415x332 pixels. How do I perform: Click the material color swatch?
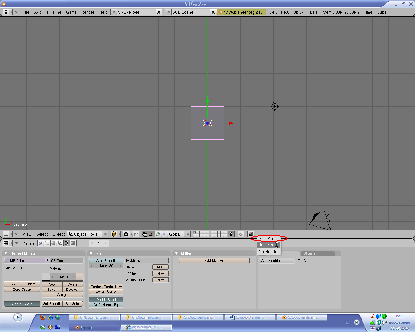tap(46, 277)
